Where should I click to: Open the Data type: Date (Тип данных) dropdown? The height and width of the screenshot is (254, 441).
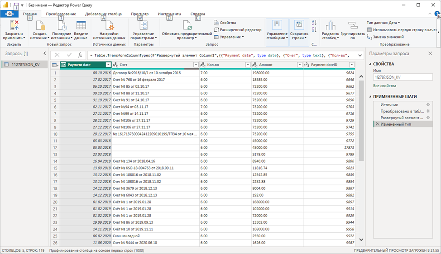383,23
